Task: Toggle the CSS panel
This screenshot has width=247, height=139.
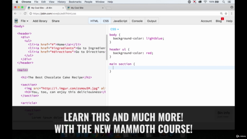Action: pyautogui.click(x=106, y=21)
